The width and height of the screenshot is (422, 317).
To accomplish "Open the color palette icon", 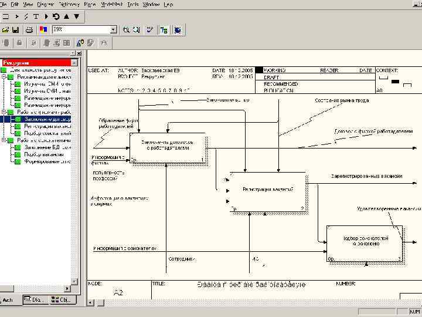I will click(x=43, y=29).
